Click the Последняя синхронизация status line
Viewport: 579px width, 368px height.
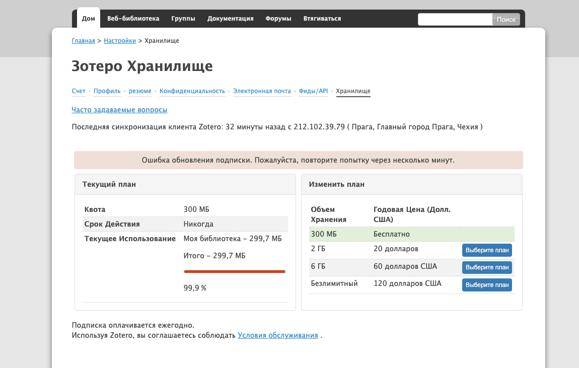click(x=277, y=127)
